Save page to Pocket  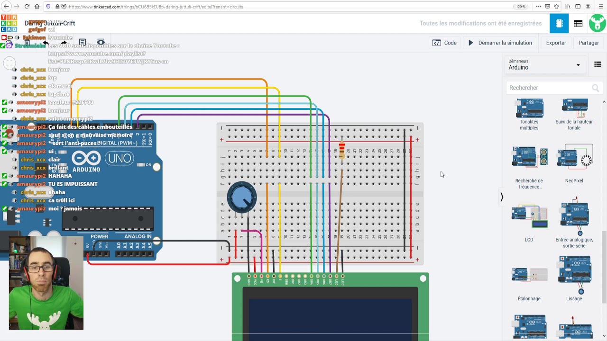point(548,7)
